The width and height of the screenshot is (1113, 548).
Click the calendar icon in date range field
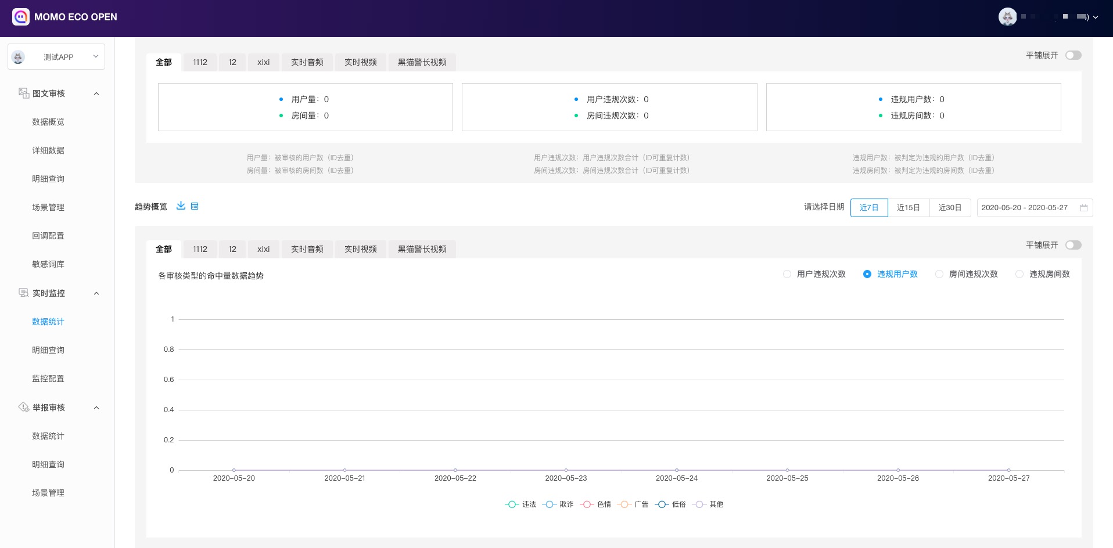coord(1083,208)
